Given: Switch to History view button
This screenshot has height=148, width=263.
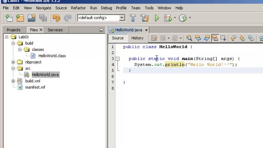Looking at the screenshot, I should click(137, 38).
